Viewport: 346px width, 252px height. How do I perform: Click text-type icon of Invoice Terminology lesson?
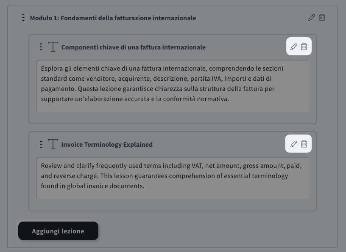(53, 144)
